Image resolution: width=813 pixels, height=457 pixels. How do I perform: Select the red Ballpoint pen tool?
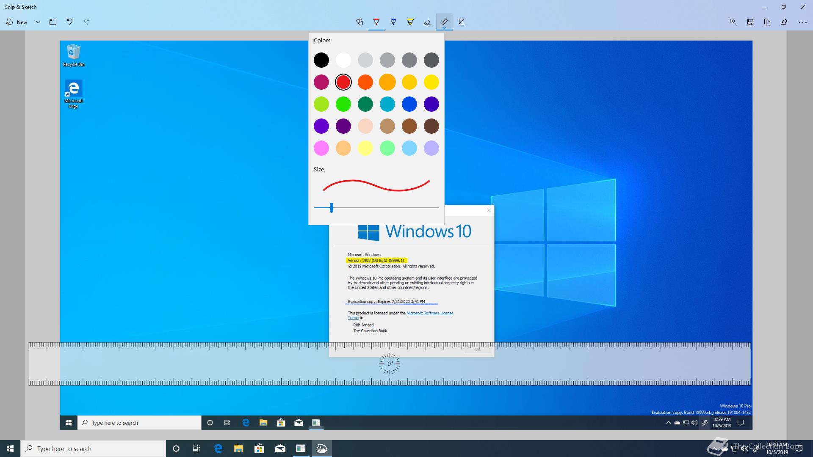[376, 22]
